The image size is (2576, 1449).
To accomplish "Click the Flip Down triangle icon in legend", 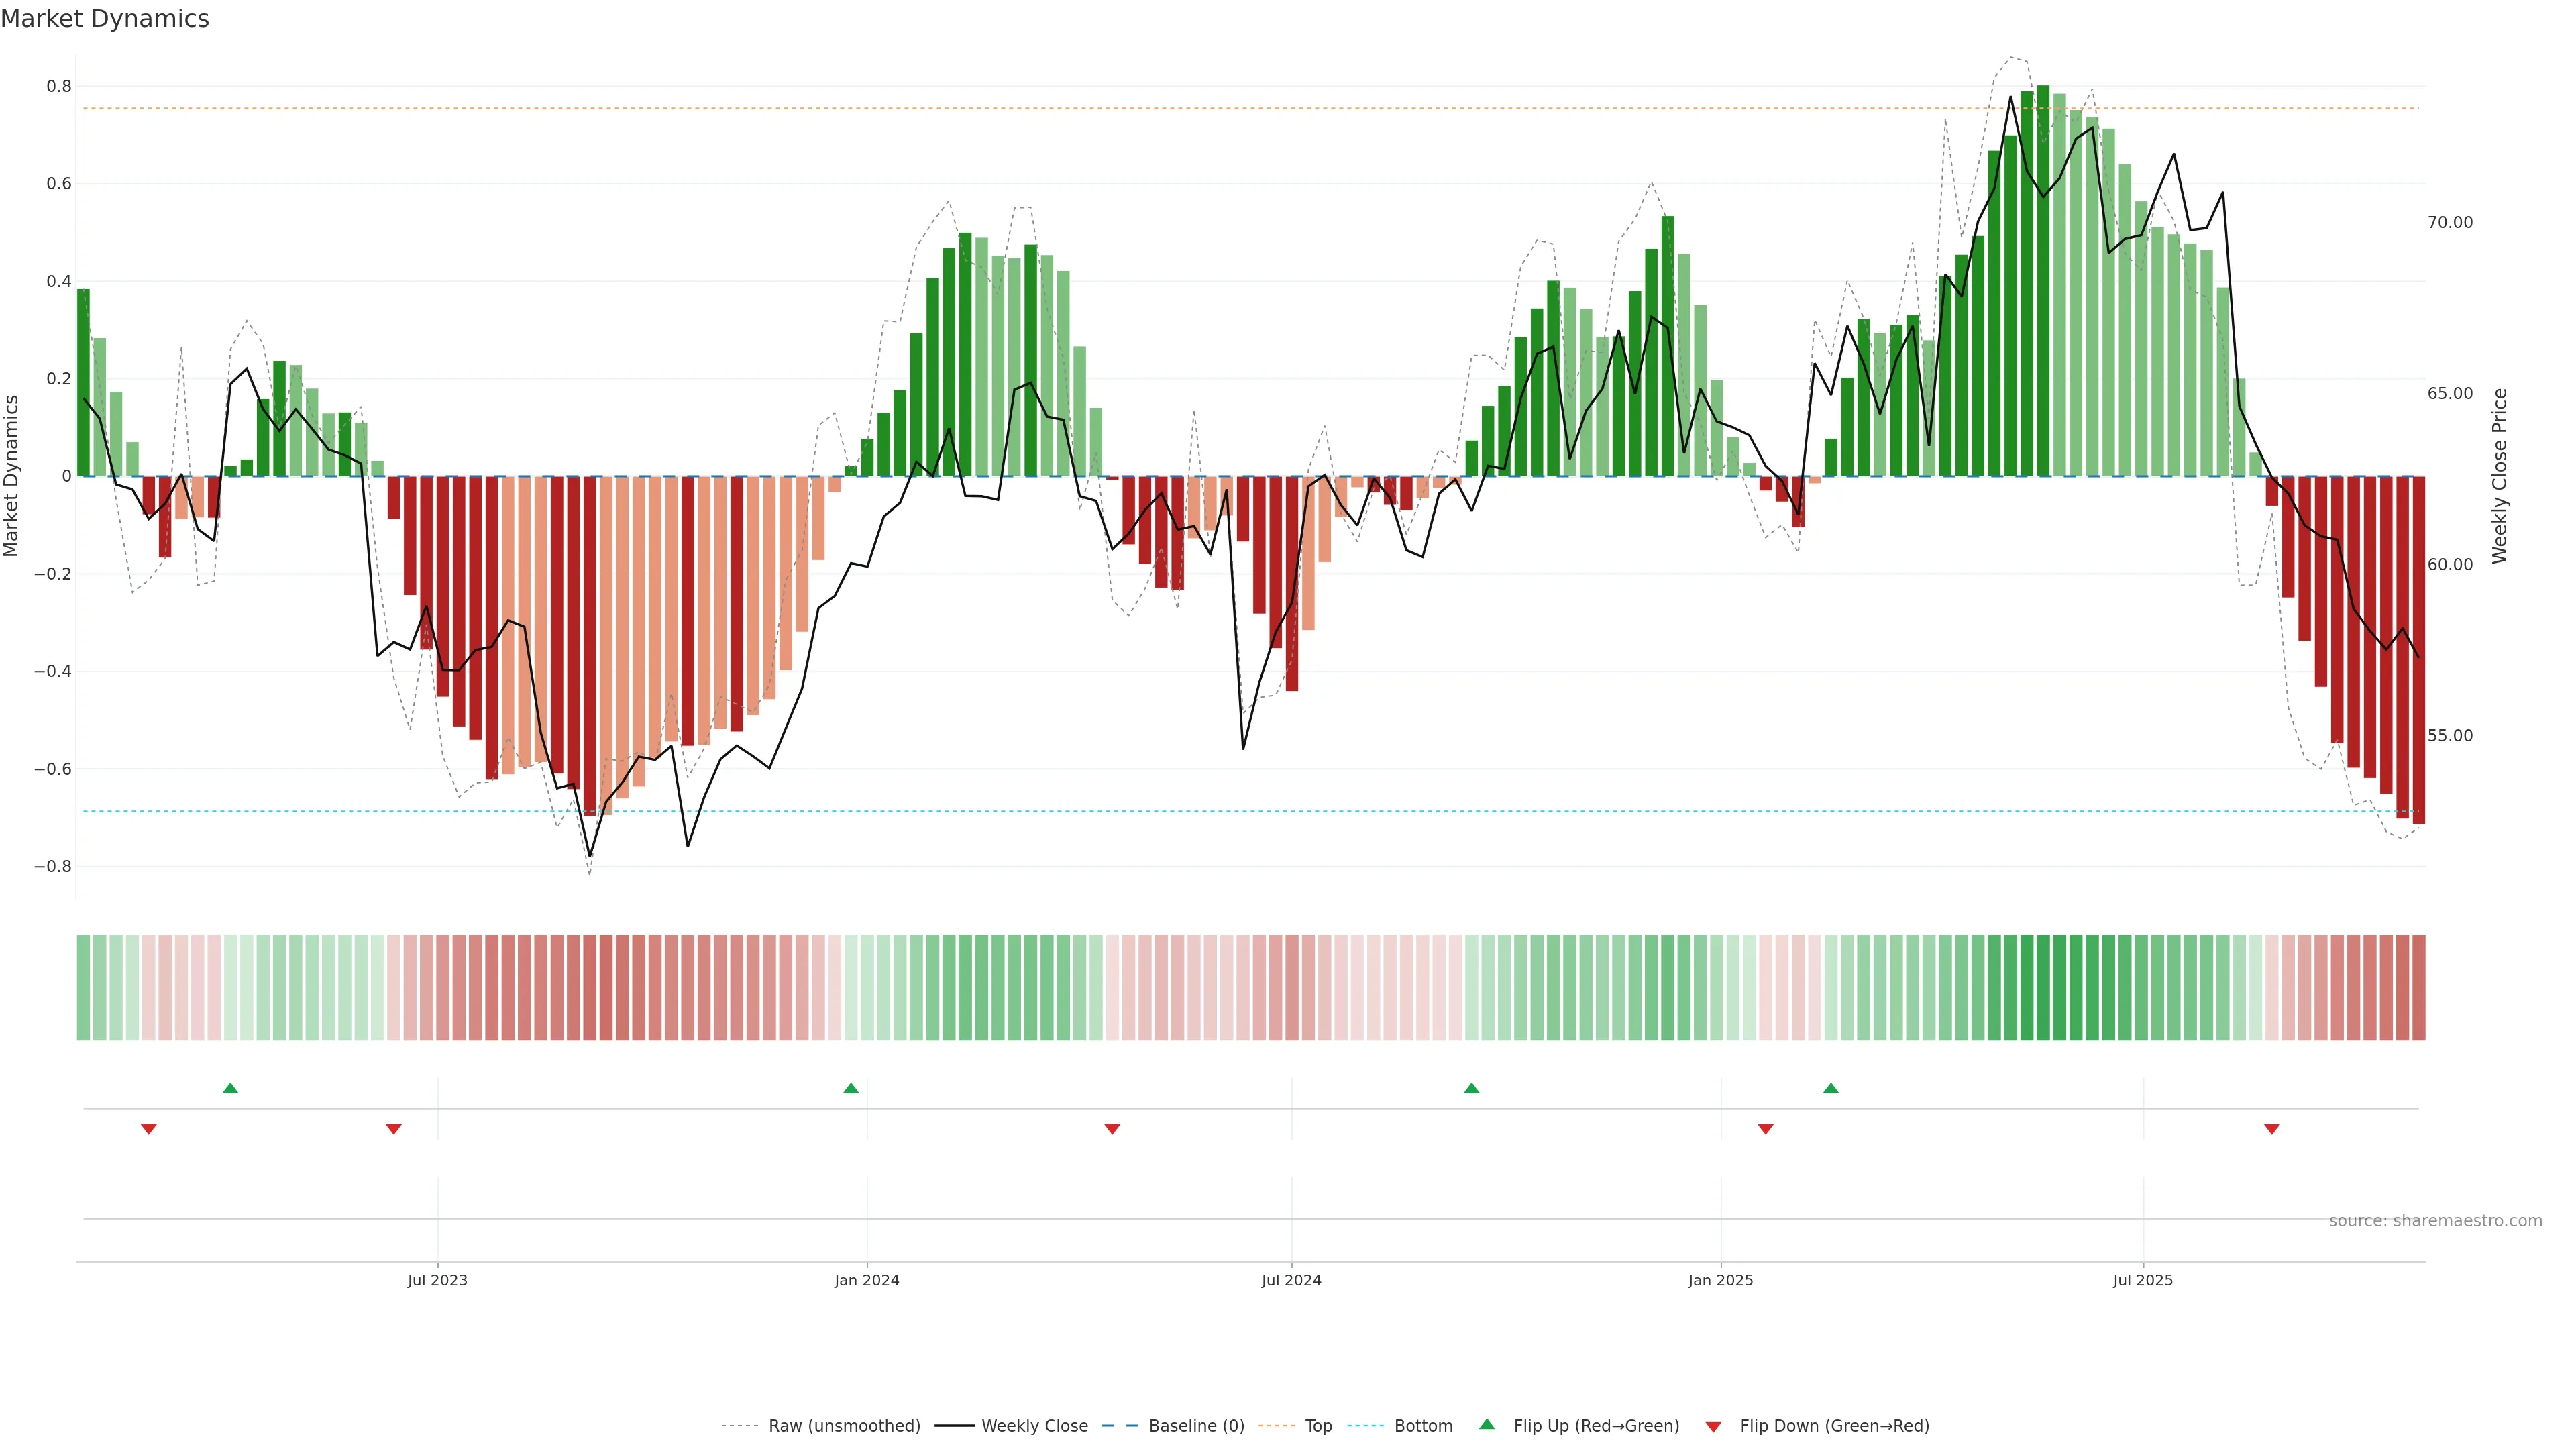I will point(1713,1426).
